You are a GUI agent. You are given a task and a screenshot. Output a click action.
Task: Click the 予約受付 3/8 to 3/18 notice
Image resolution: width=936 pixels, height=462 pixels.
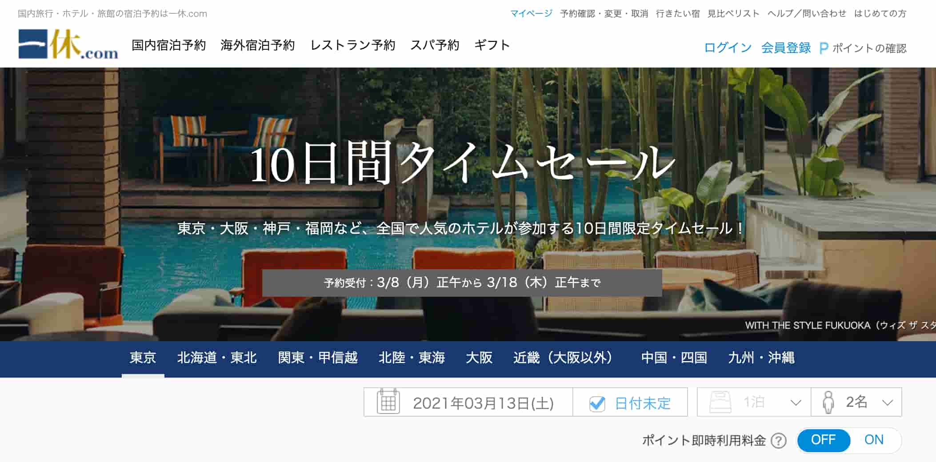pyautogui.click(x=462, y=283)
